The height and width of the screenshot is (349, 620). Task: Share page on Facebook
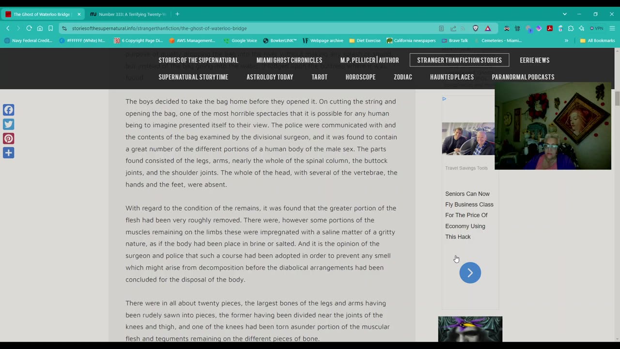[8, 110]
